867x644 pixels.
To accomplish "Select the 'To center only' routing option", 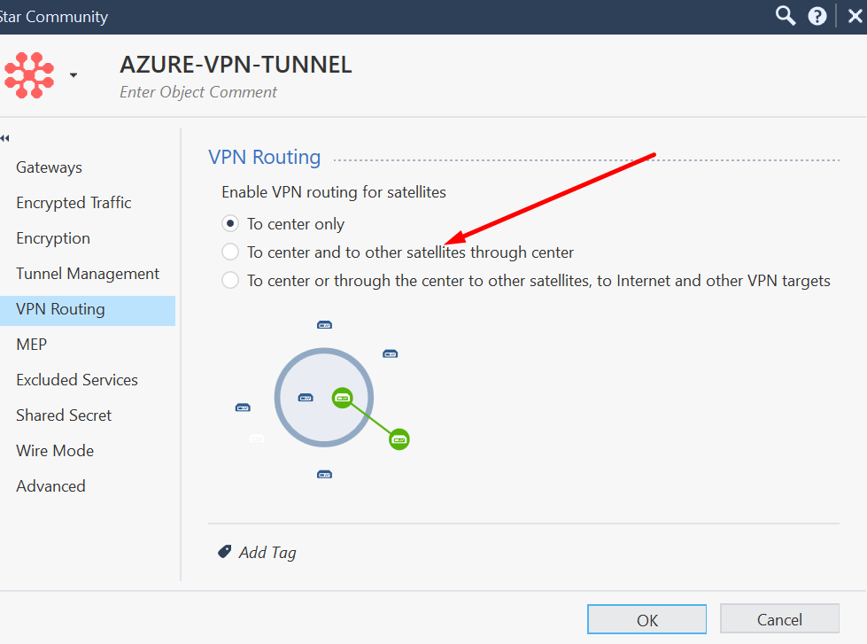I will pos(230,223).
